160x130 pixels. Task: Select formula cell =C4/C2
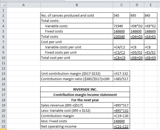coord(121,47)
